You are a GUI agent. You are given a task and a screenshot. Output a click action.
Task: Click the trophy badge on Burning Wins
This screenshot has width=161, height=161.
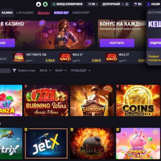26,86
